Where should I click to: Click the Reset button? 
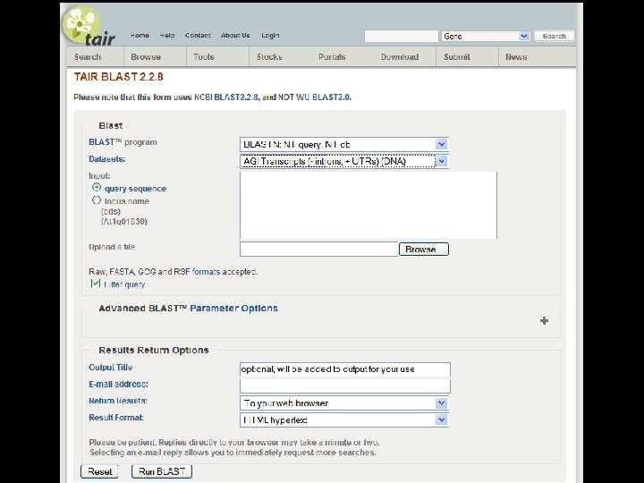pos(99,471)
